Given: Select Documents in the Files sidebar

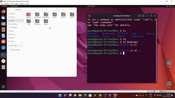Looking at the screenshot, I should pyautogui.click(x=15, y=24).
